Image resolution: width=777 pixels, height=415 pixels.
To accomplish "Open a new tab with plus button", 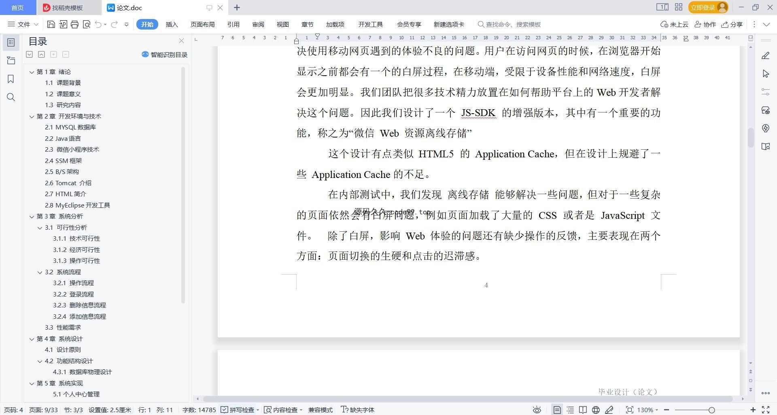I will [x=237, y=7].
